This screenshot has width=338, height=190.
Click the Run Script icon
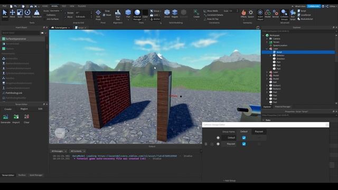(293, 15)
